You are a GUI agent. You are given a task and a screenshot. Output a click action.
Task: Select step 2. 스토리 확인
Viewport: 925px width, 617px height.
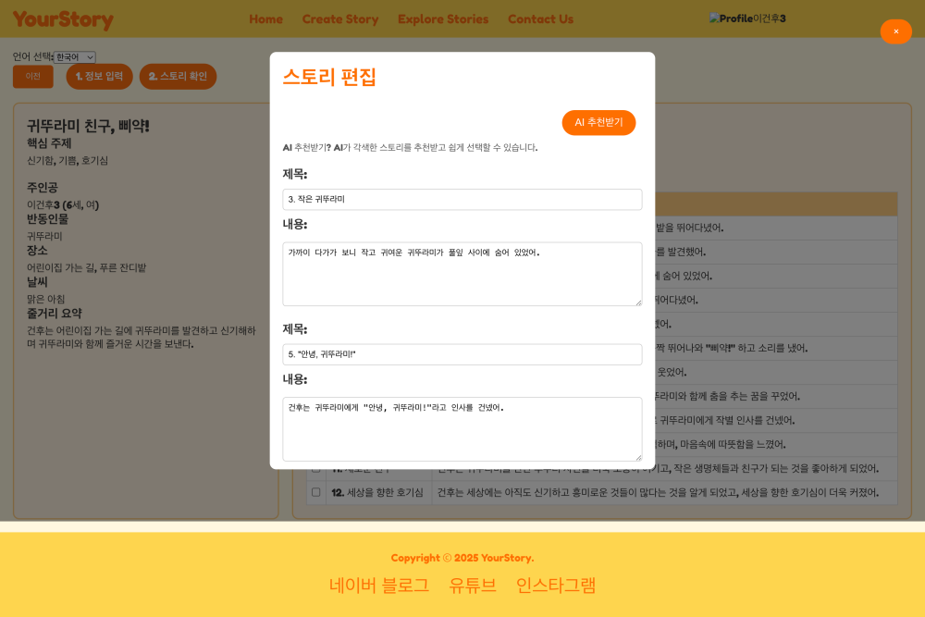click(178, 77)
